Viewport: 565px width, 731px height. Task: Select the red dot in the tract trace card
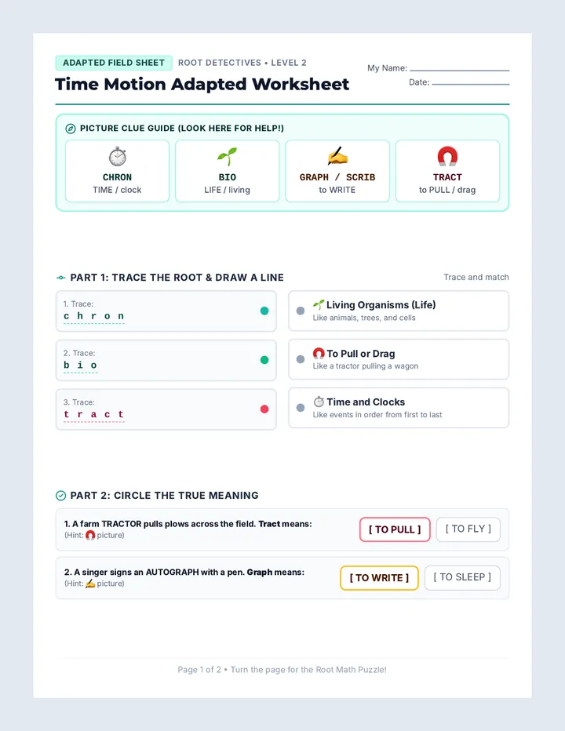(x=264, y=409)
